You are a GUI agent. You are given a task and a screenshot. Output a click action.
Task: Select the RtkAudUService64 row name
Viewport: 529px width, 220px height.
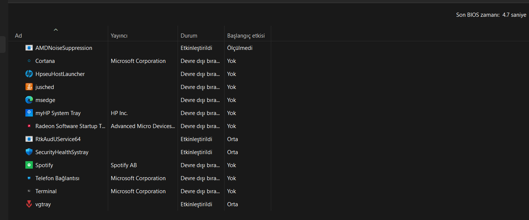click(x=58, y=139)
